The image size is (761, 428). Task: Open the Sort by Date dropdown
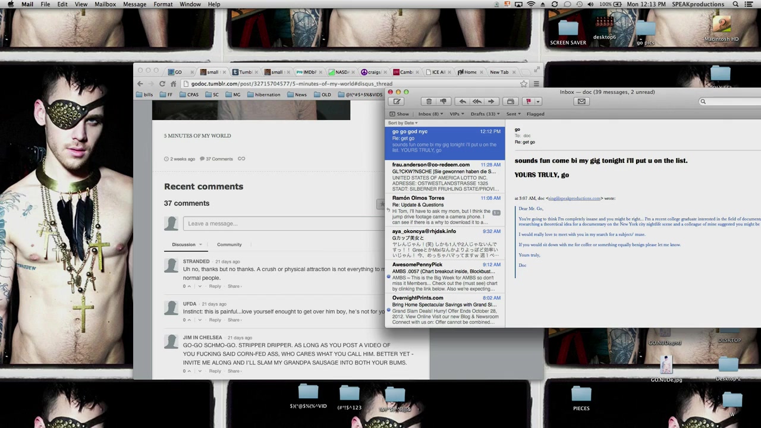click(403, 123)
